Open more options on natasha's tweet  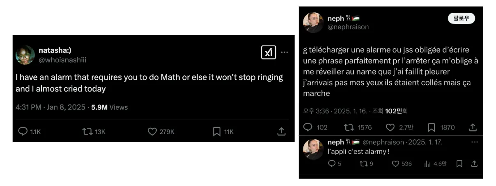(x=285, y=52)
